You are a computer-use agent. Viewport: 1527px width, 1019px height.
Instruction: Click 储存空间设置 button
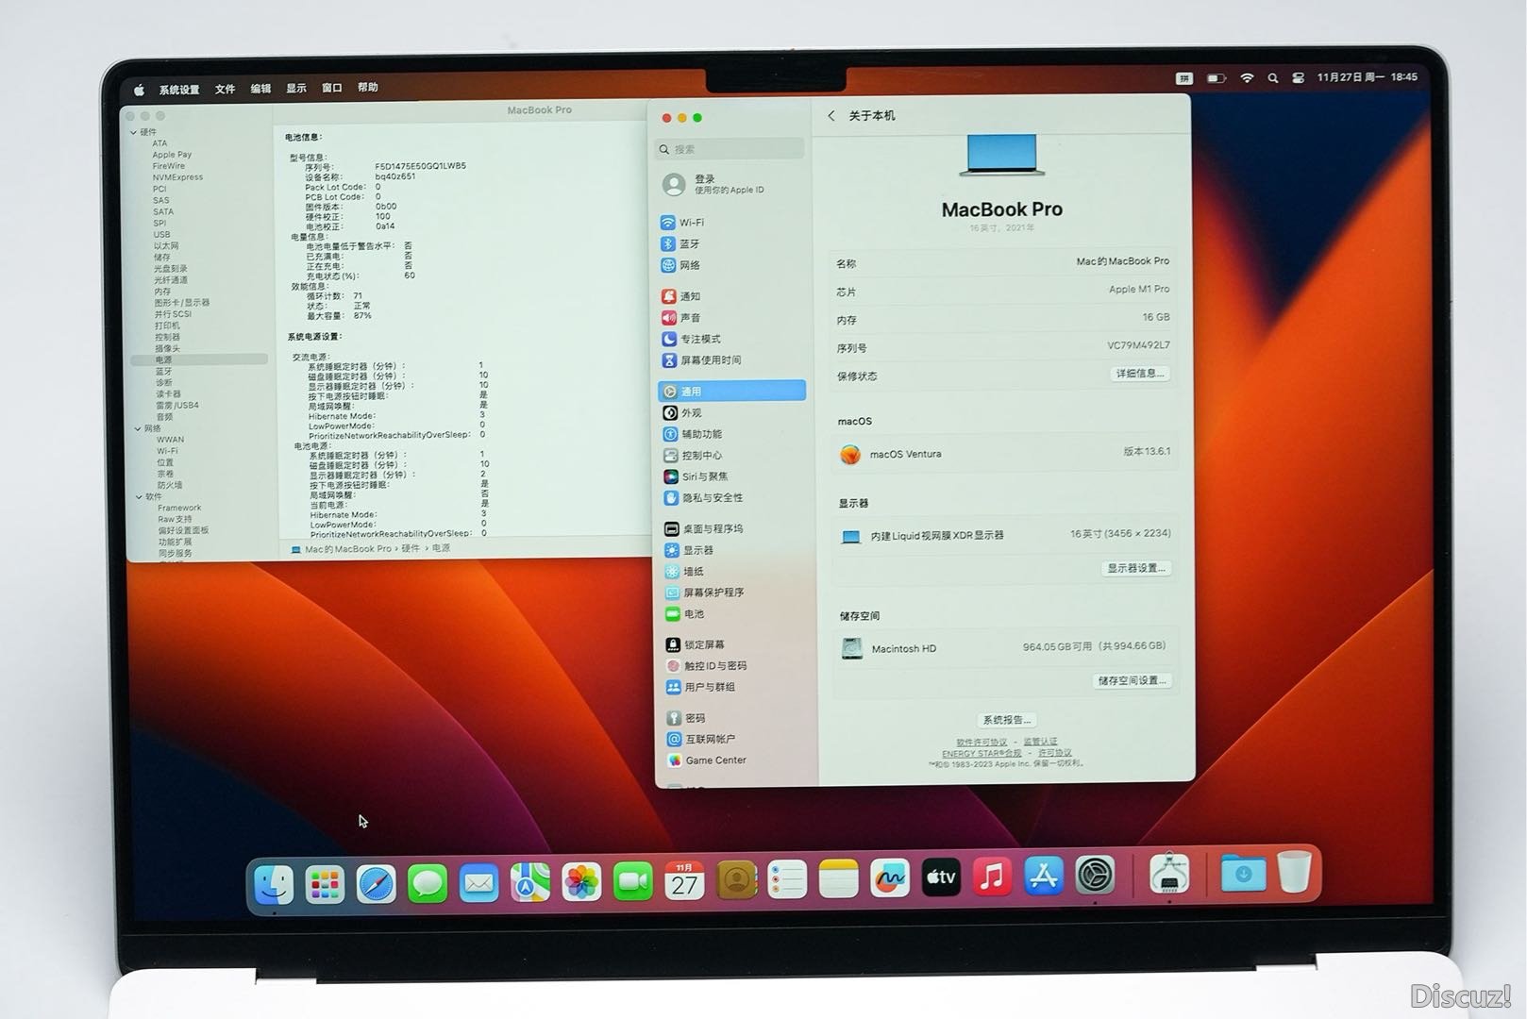(1132, 680)
